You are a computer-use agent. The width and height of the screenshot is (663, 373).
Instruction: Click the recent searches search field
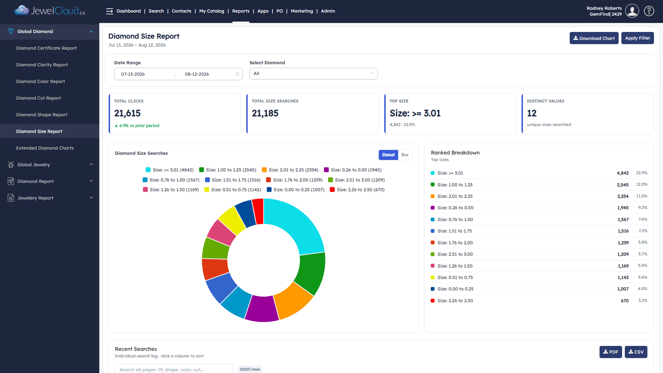[x=174, y=369]
